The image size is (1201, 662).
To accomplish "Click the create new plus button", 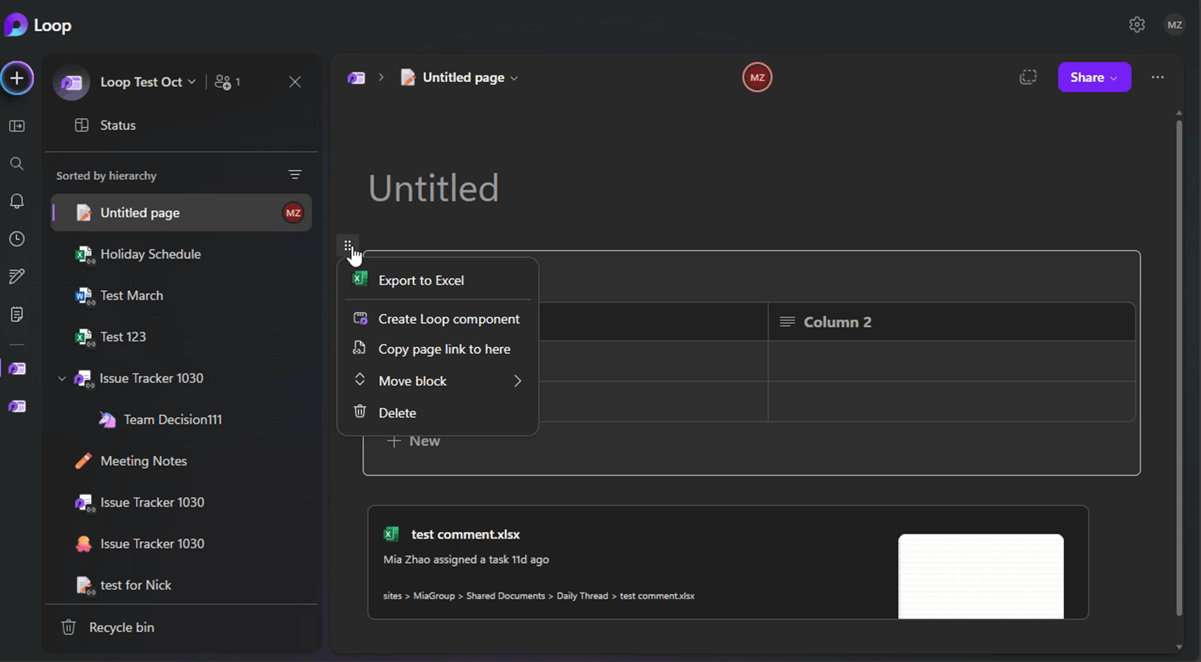I will [17, 78].
